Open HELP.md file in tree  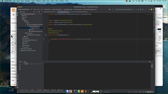pos(25,42)
